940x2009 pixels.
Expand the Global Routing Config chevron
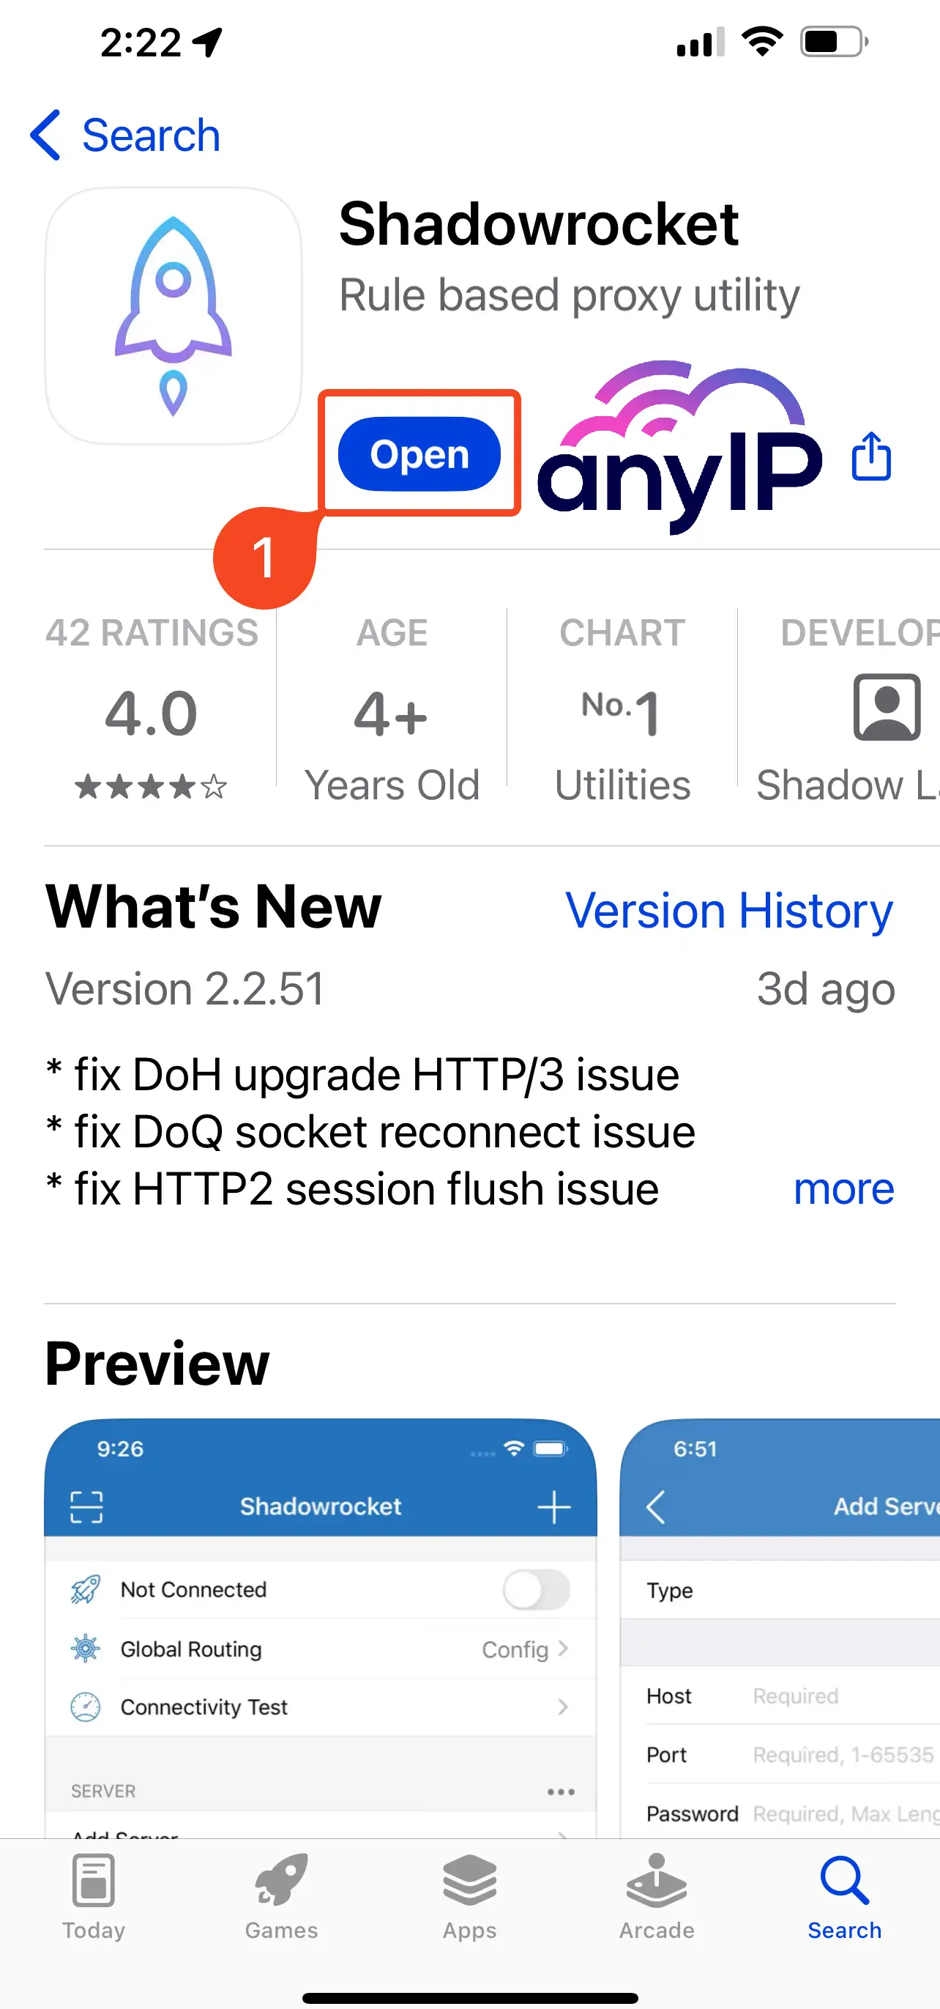[563, 1649]
